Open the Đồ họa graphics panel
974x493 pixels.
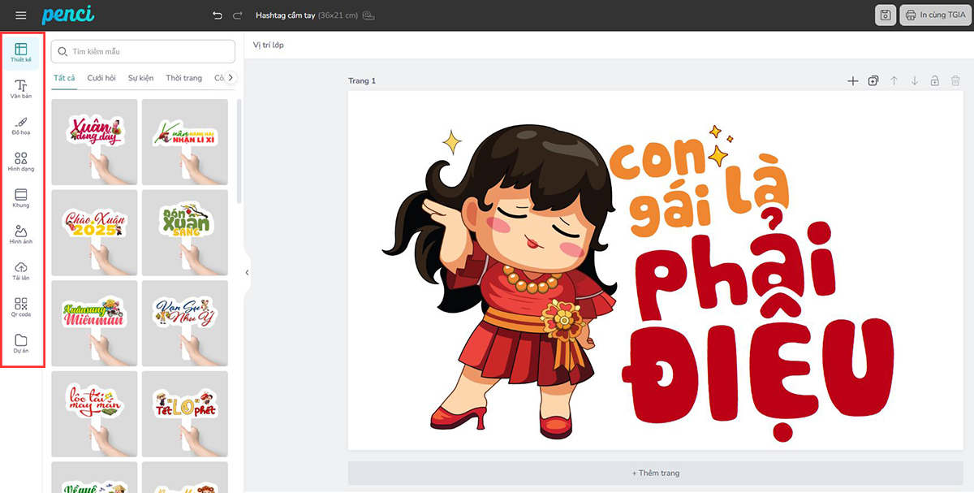coord(21,125)
